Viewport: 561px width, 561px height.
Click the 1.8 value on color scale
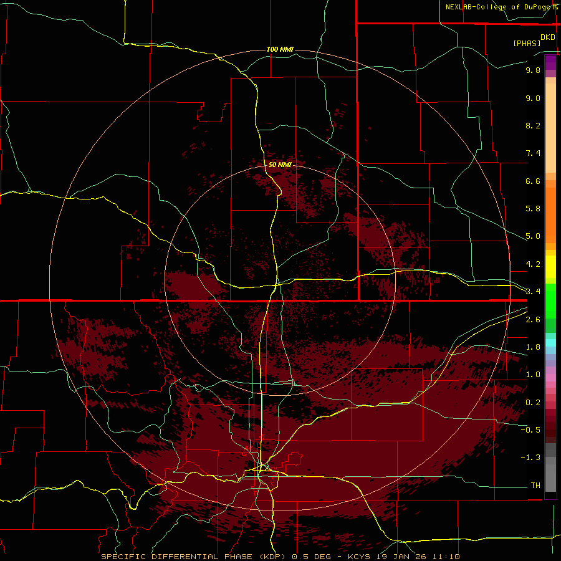click(x=533, y=347)
